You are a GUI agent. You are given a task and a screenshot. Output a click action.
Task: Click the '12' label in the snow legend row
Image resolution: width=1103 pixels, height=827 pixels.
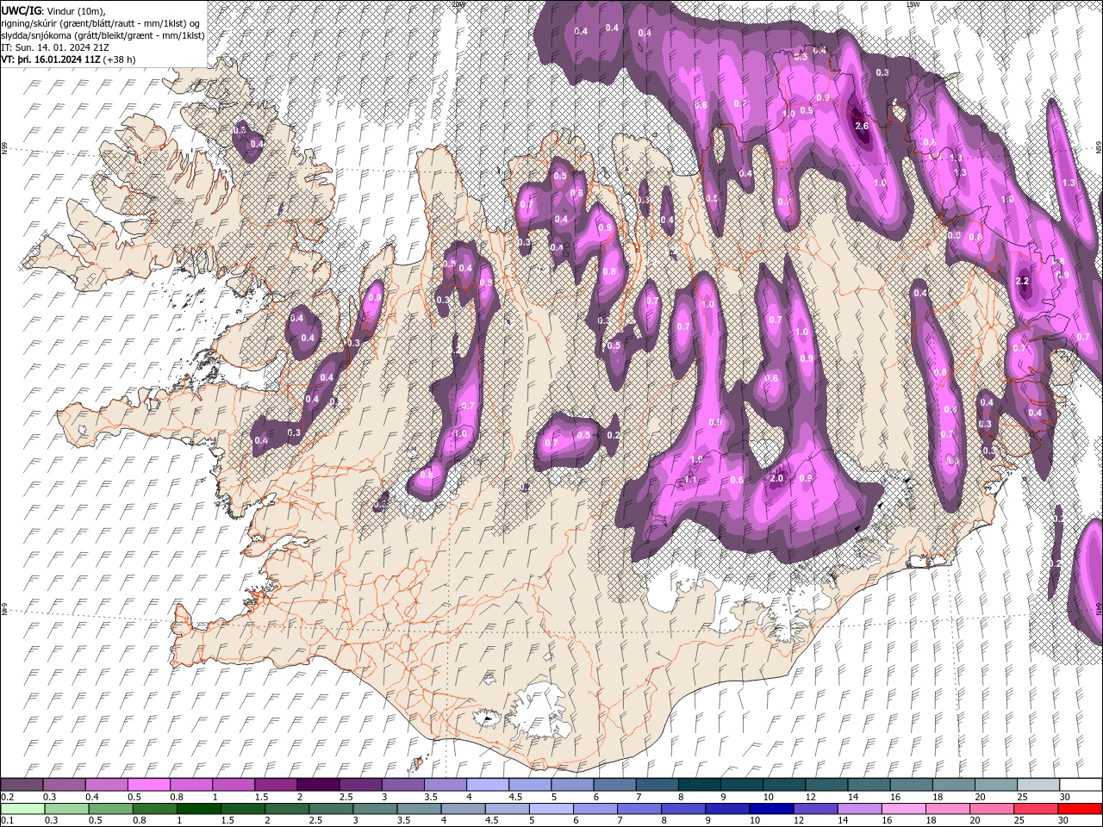(811, 797)
